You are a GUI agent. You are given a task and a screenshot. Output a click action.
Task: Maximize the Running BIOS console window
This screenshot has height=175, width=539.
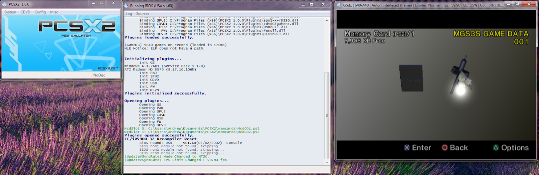[312, 5]
